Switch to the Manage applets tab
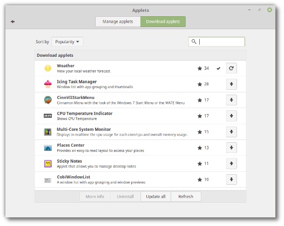284x226 pixels. click(118, 22)
